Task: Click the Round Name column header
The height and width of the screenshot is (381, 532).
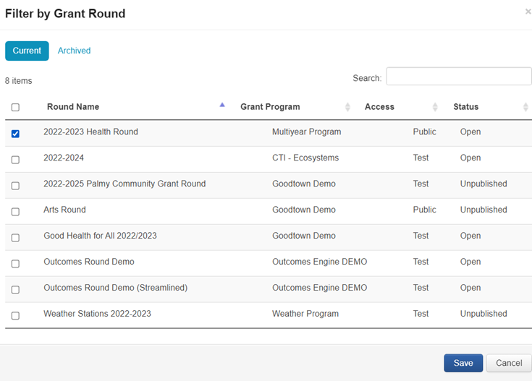Action: (x=73, y=107)
